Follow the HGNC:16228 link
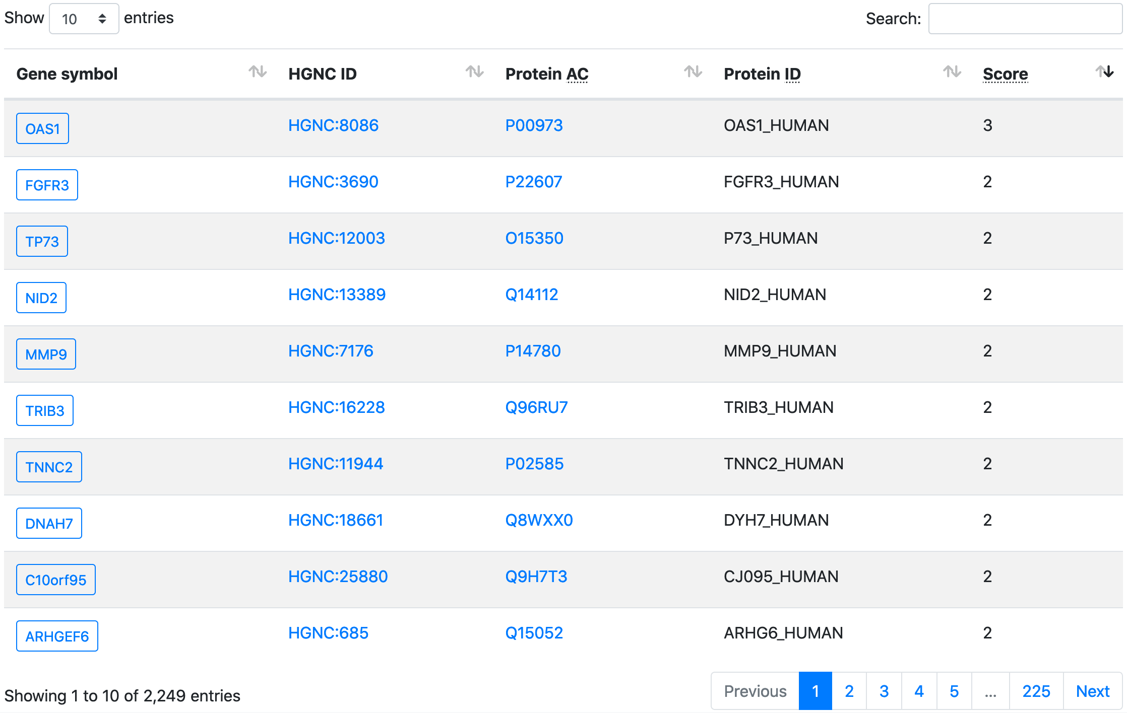Viewport: 1127px width, 713px height. (x=337, y=407)
